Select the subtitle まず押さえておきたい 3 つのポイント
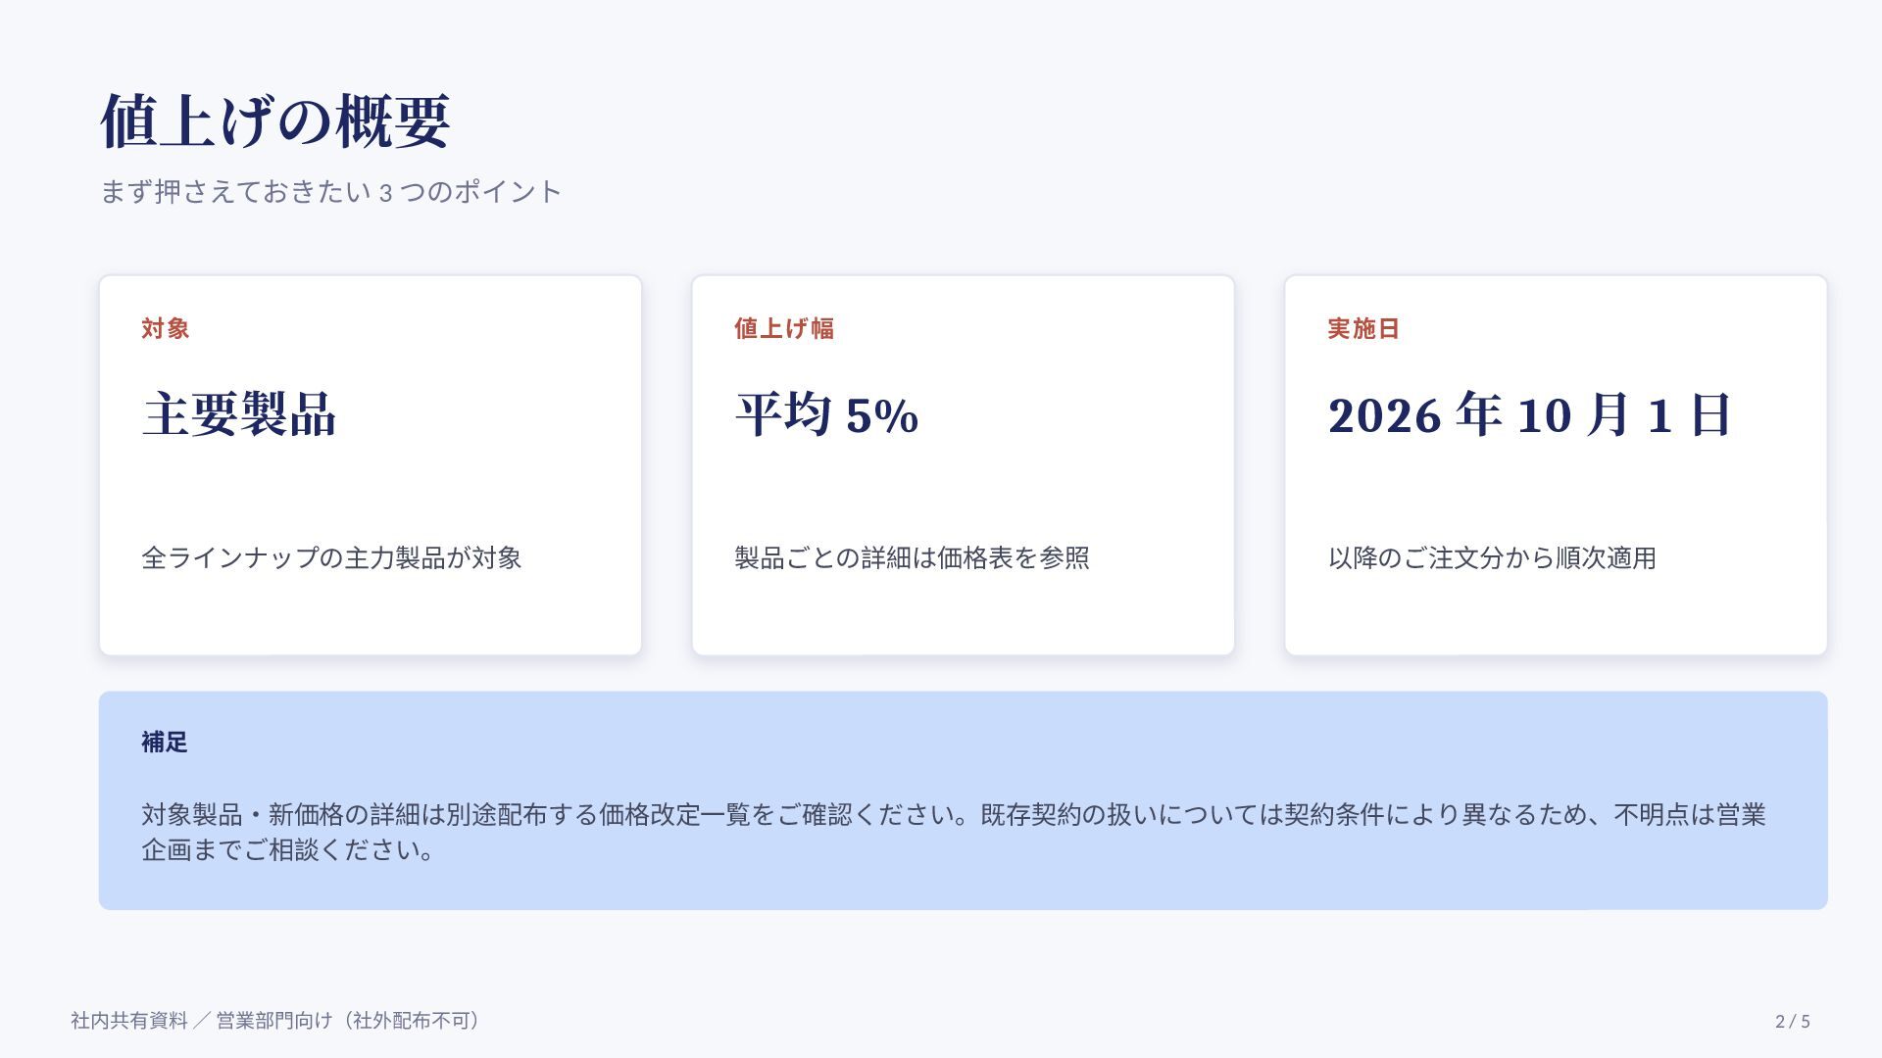This screenshot has width=1882, height=1058. tap(331, 191)
